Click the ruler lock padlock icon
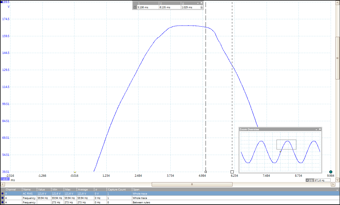Screen dimensions: 340x205 point(201,7)
